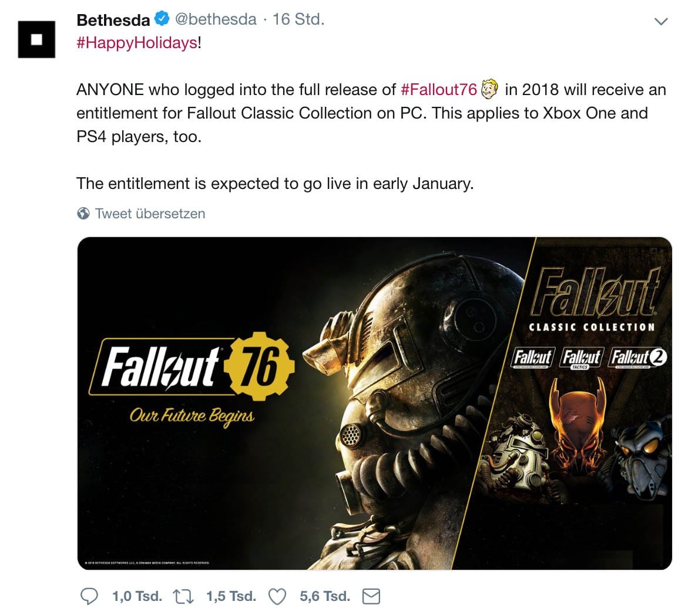This screenshot has height=615, width=685.
Task: Click the 5,6 Tsd. like count
Action: coord(324,597)
